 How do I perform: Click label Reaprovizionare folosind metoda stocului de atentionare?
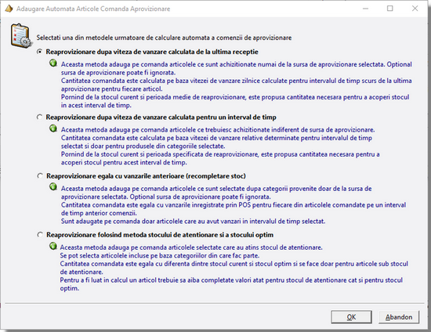click(160, 235)
